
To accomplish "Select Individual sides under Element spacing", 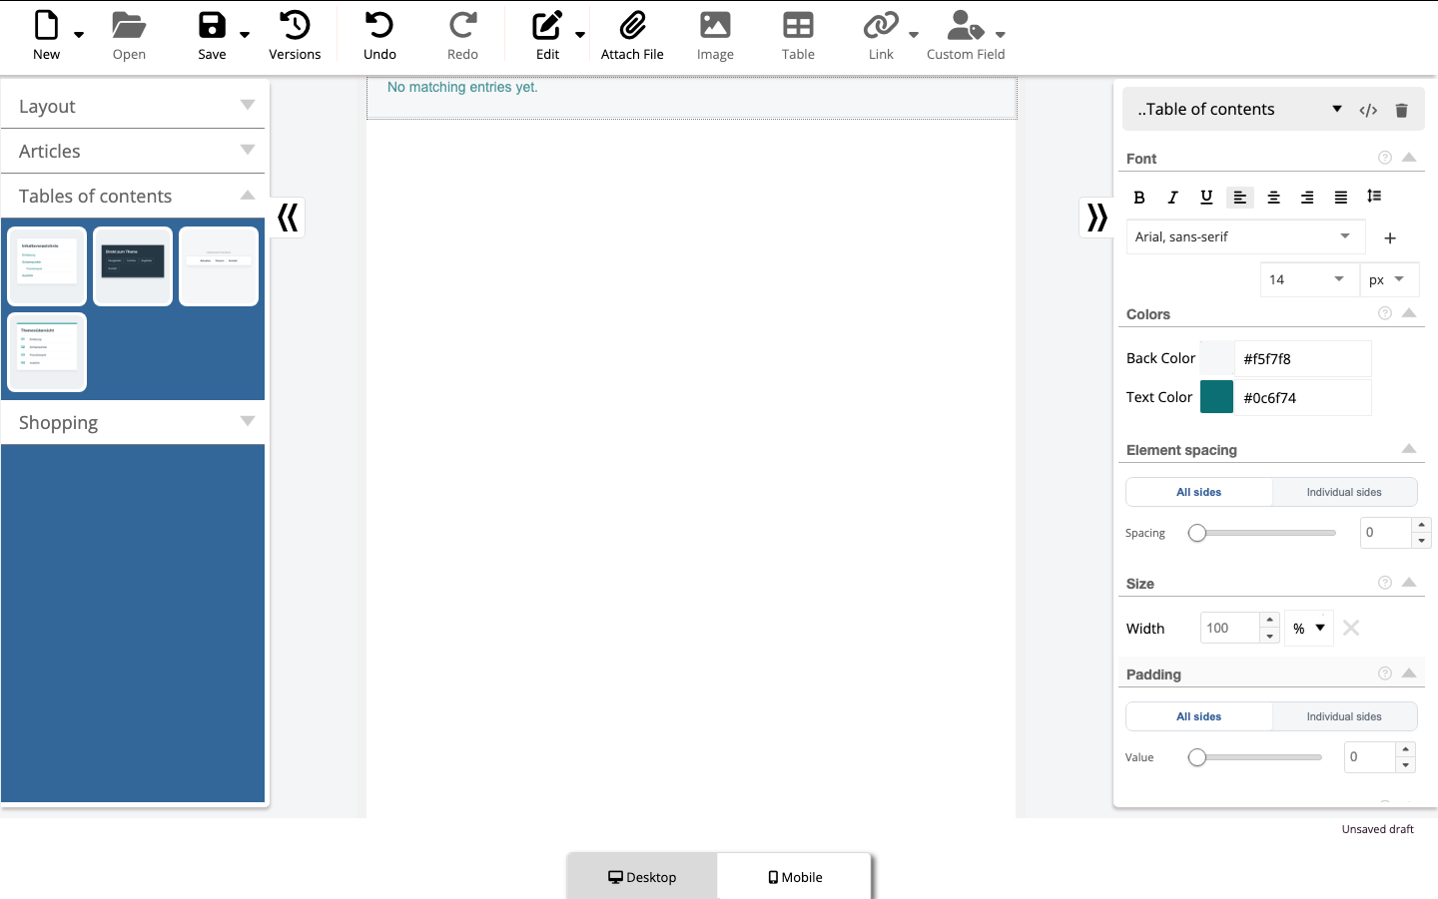I will pyautogui.click(x=1344, y=492).
